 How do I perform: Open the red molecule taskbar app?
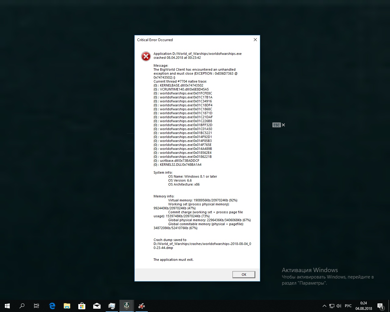[x=142, y=306]
